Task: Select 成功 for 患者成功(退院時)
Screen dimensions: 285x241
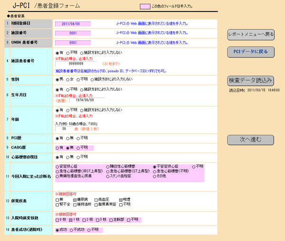Action: point(57,231)
